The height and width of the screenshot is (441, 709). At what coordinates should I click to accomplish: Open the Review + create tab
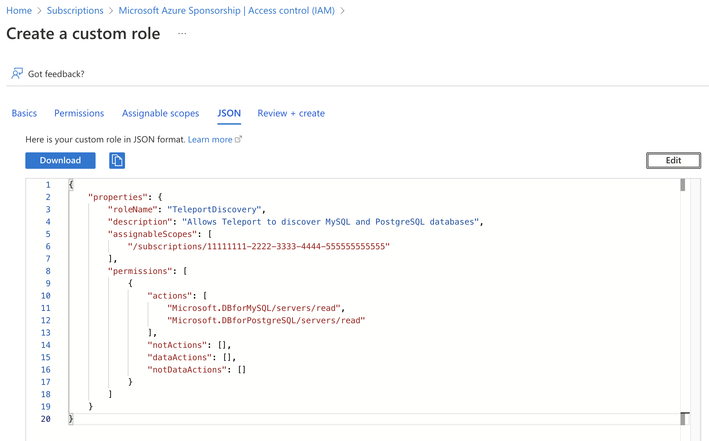pos(291,113)
